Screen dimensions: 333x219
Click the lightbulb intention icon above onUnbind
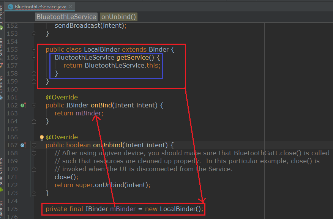pyautogui.click(x=42, y=137)
